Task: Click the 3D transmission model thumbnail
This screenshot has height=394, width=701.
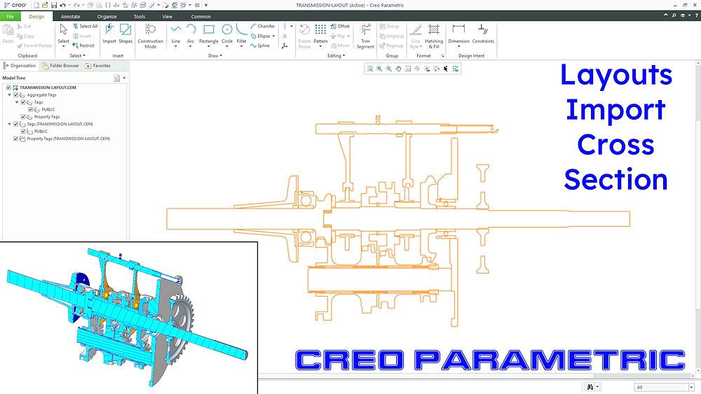Action: tap(129, 318)
